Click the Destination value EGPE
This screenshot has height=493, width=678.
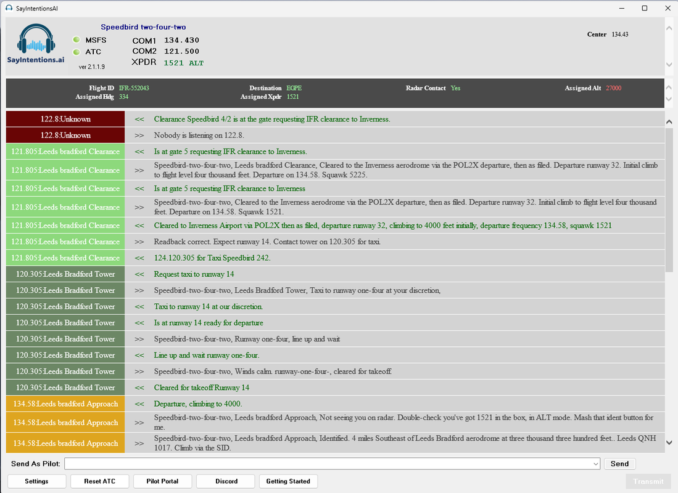pos(294,88)
